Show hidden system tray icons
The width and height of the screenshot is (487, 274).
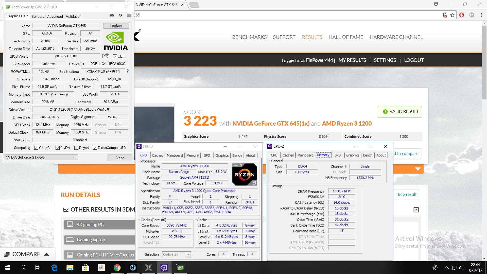tap(446, 268)
